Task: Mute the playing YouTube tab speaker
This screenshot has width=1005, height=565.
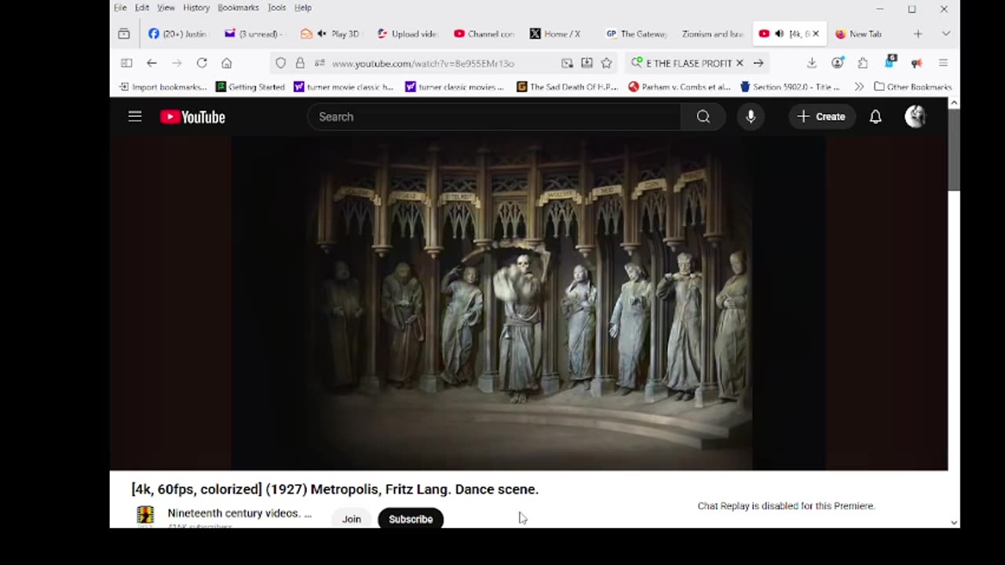Action: click(x=779, y=34)
